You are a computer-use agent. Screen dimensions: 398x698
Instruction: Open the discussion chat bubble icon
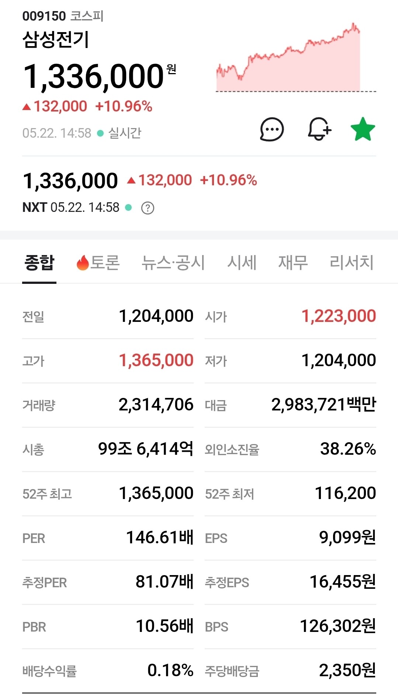point(272,130)
